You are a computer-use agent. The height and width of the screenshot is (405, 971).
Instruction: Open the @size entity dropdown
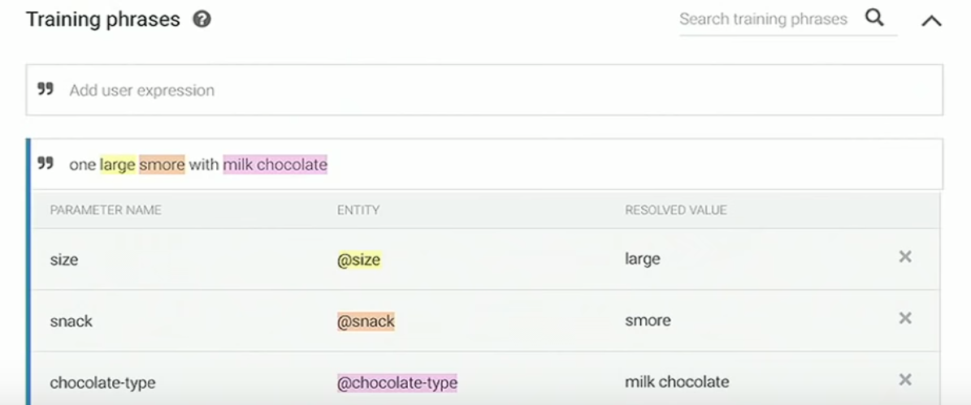(x=358, y=260)
